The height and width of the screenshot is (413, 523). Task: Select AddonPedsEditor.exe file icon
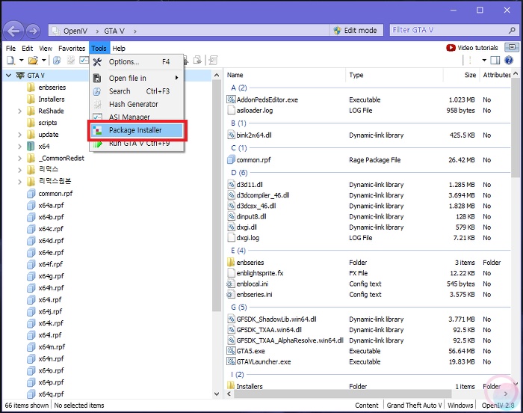231,100
